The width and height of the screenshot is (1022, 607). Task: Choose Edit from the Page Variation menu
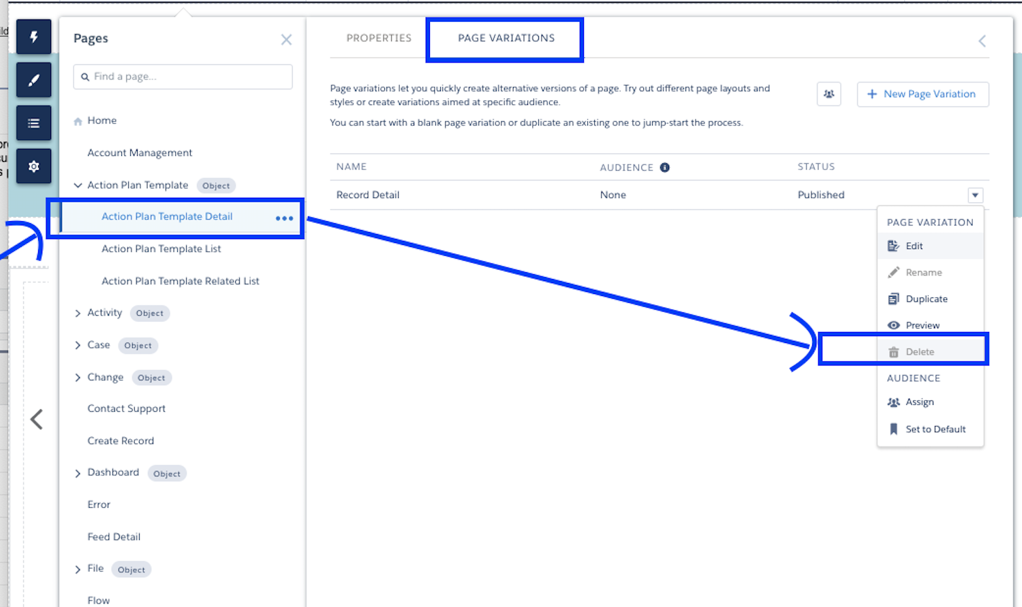(x=931, y=246)
